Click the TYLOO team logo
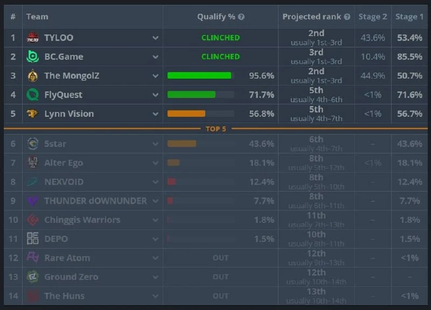This screenshot has width=431, height=310. tap(33, 37)
